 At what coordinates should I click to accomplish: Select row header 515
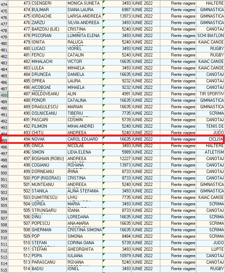tap(4, 270)
